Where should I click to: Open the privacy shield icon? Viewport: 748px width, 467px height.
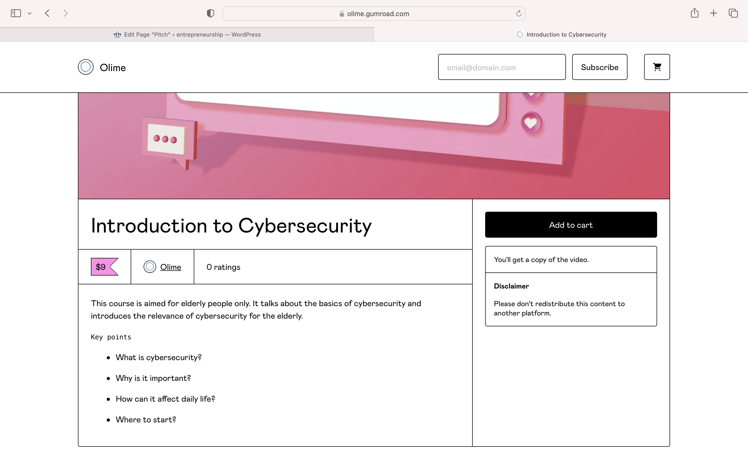[x=210, y=13]
